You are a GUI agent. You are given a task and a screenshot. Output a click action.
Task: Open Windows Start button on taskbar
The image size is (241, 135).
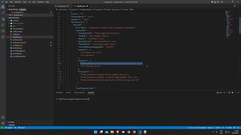tap(95, 132)
